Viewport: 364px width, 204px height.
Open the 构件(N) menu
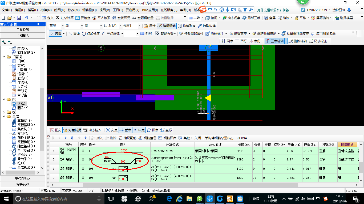(x=46, y=10)
